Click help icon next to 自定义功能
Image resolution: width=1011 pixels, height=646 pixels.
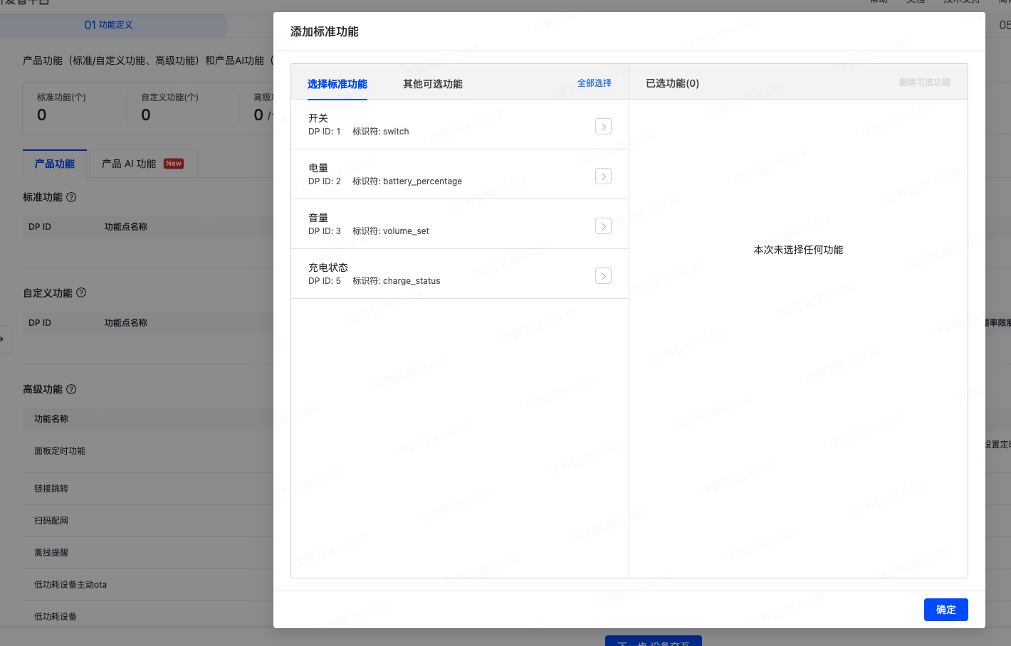(x=81, y=292)
